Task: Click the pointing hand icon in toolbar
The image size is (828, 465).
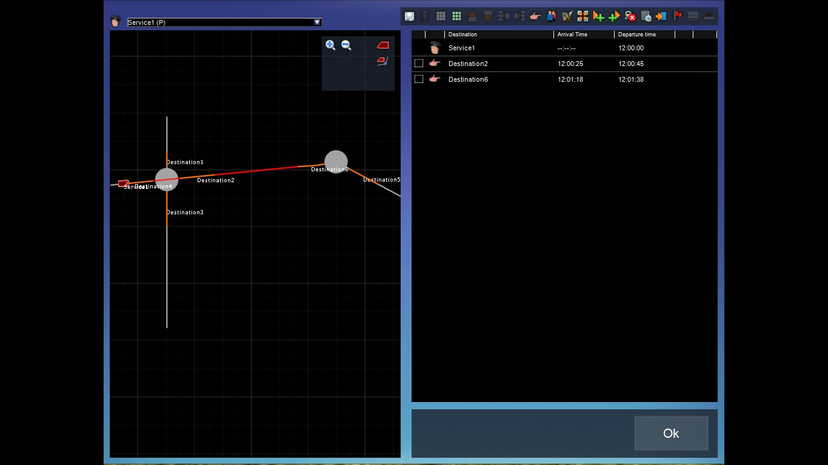Action: tap(535, 16)
